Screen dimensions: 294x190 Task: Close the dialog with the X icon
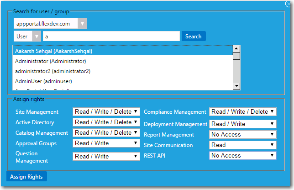(x=288, y=4)
